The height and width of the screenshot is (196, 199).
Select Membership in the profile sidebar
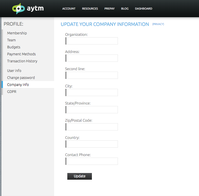tap(17, 33)
